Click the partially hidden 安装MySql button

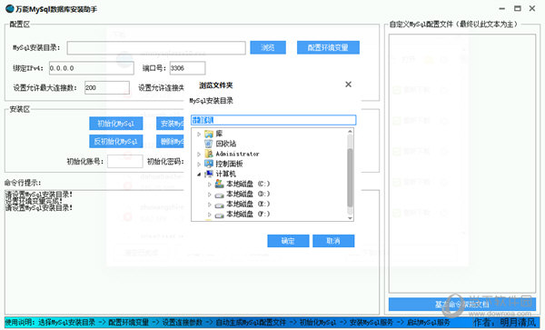(x=170, y=124)
